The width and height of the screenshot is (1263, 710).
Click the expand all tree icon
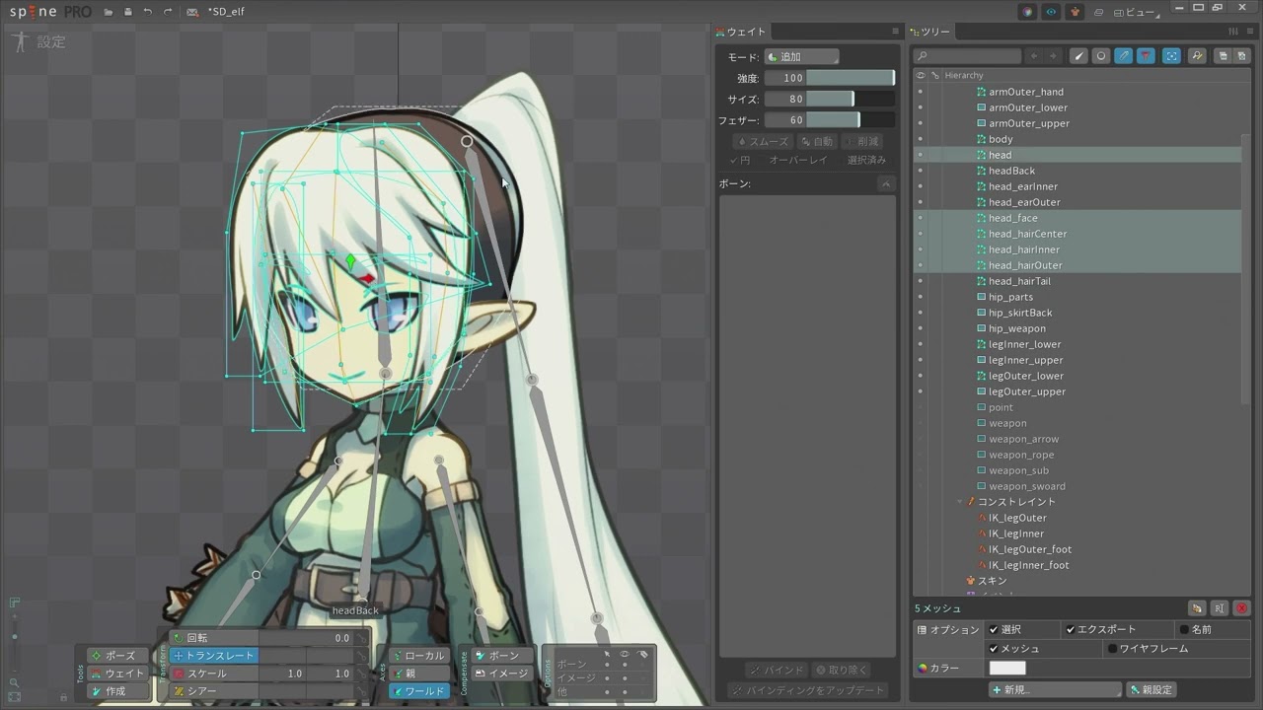tap(1224, 56)
